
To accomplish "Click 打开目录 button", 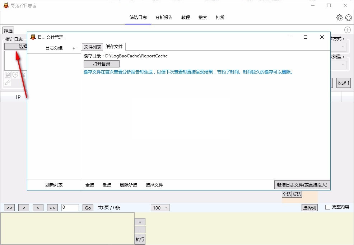I will [102, 64].
